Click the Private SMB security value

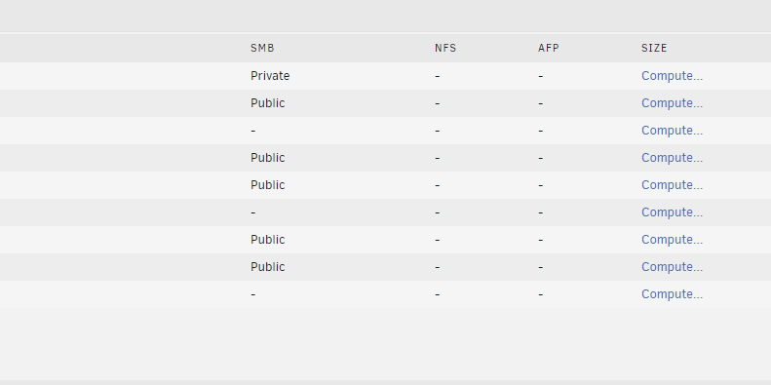(x=270, y=76)
